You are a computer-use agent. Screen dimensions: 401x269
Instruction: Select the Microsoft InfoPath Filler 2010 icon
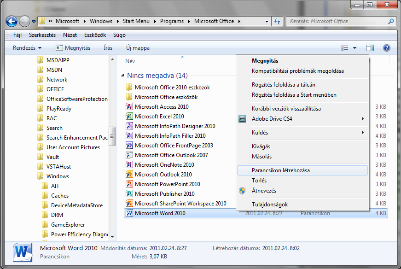point(129,136)
